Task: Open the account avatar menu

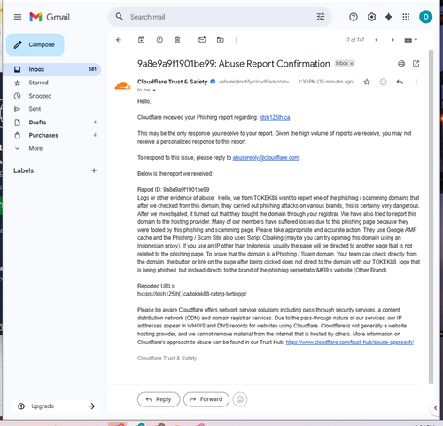Action: click(x=425, y=17)
